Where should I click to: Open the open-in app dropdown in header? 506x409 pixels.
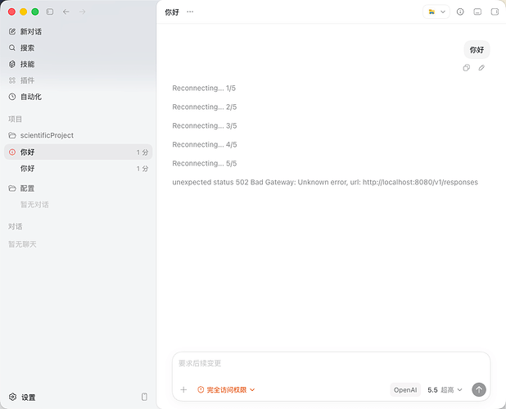(436, 12)
